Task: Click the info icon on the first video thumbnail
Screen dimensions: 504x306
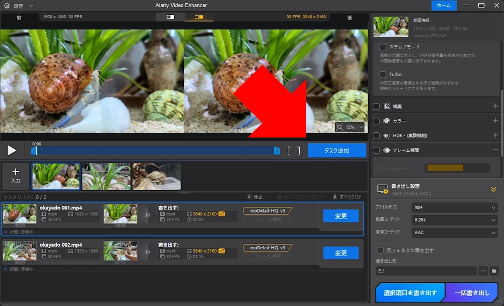Action: [36, 167]
